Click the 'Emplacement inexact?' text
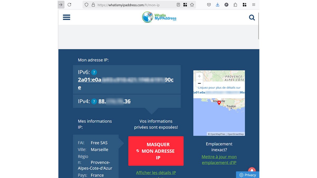 point(219,147)
